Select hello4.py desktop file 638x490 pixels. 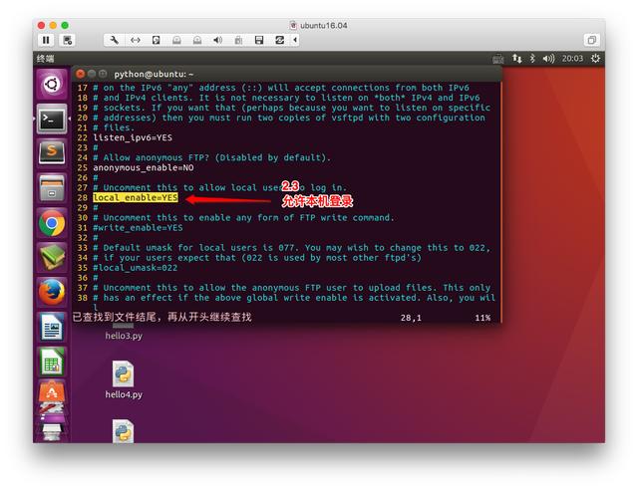(124, 379)
